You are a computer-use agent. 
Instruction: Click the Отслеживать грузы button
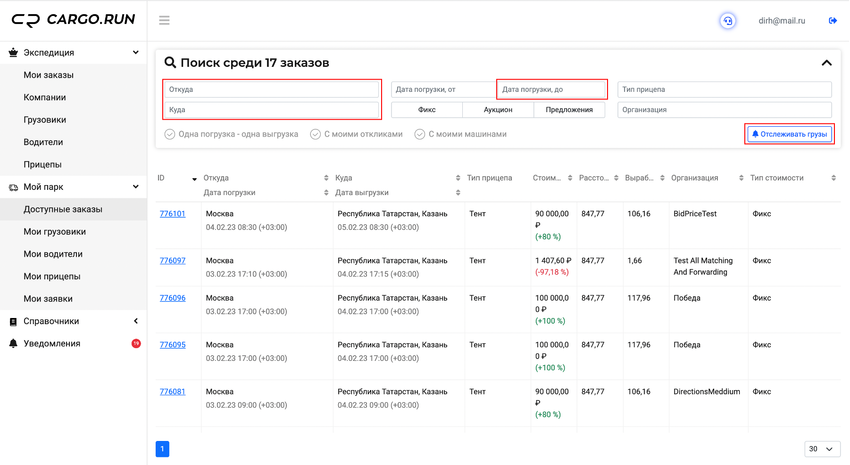(790, 134)
